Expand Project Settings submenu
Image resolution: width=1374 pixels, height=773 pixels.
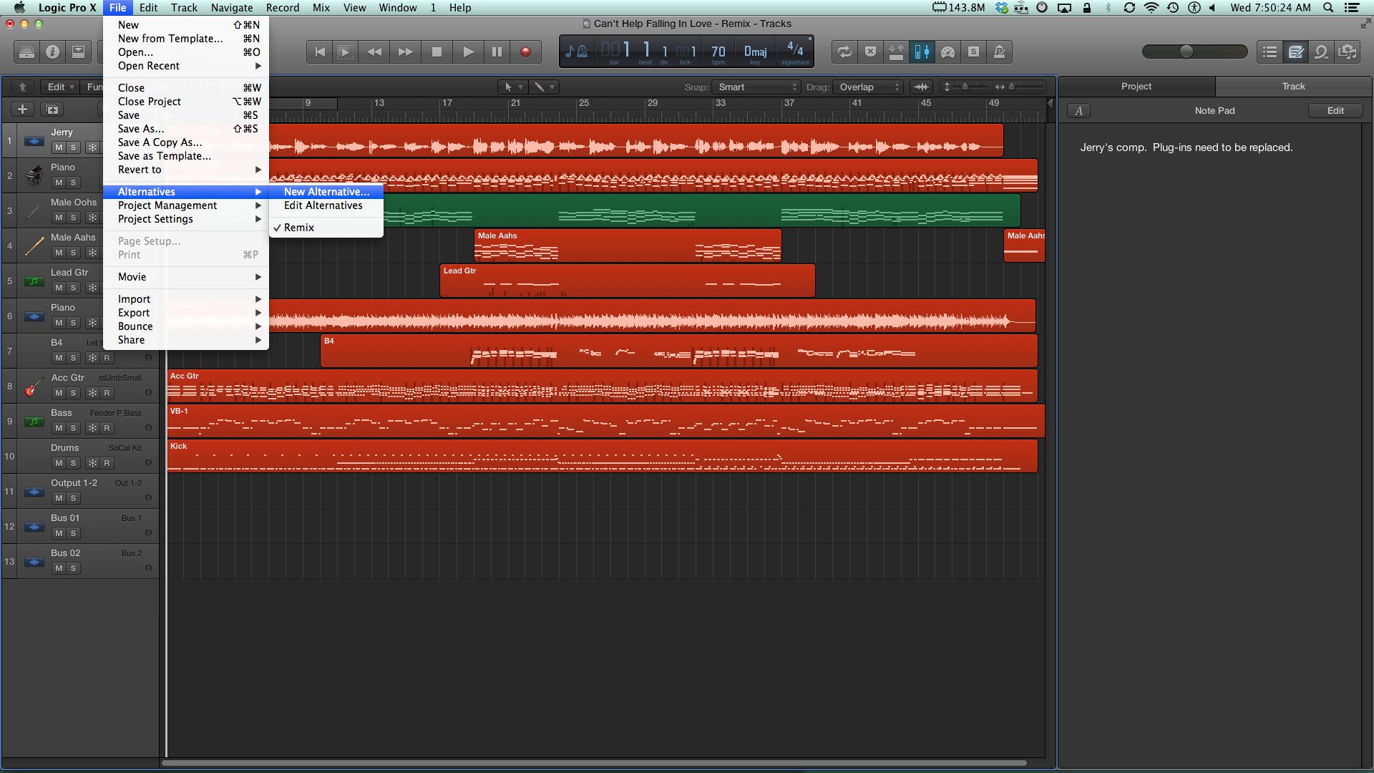(186, 219)
